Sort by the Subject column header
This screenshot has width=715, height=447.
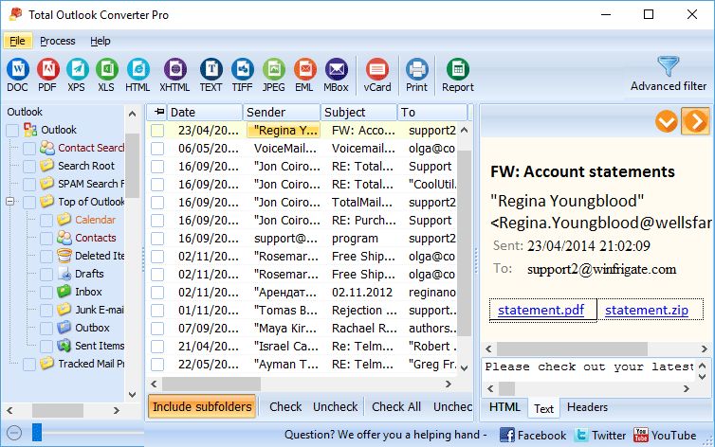[x=358, y=112]
